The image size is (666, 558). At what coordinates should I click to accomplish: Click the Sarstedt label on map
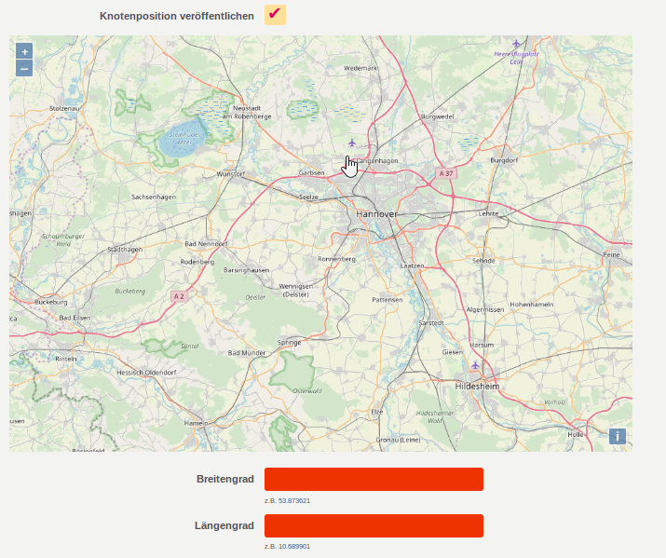431,322
